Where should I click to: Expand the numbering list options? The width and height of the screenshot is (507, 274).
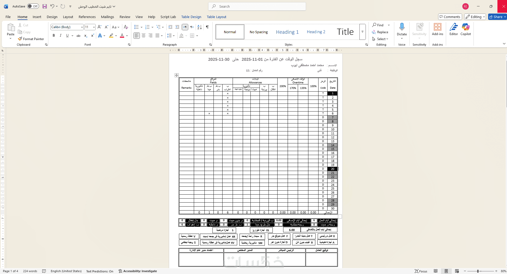tap(152, 27)
